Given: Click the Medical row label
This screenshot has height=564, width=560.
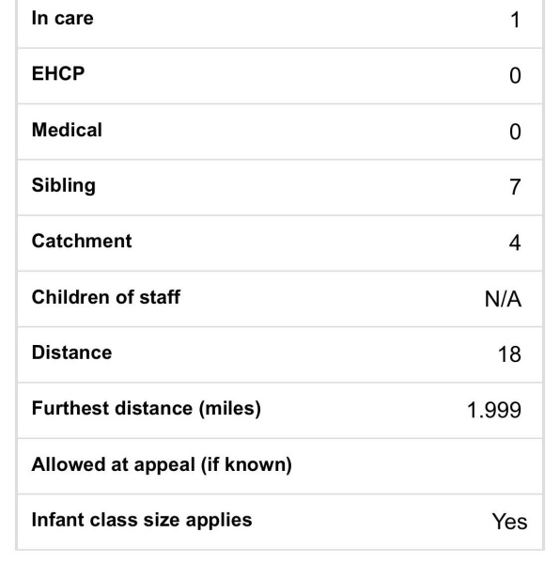Looking at the screenshot, I should (67, 130).
